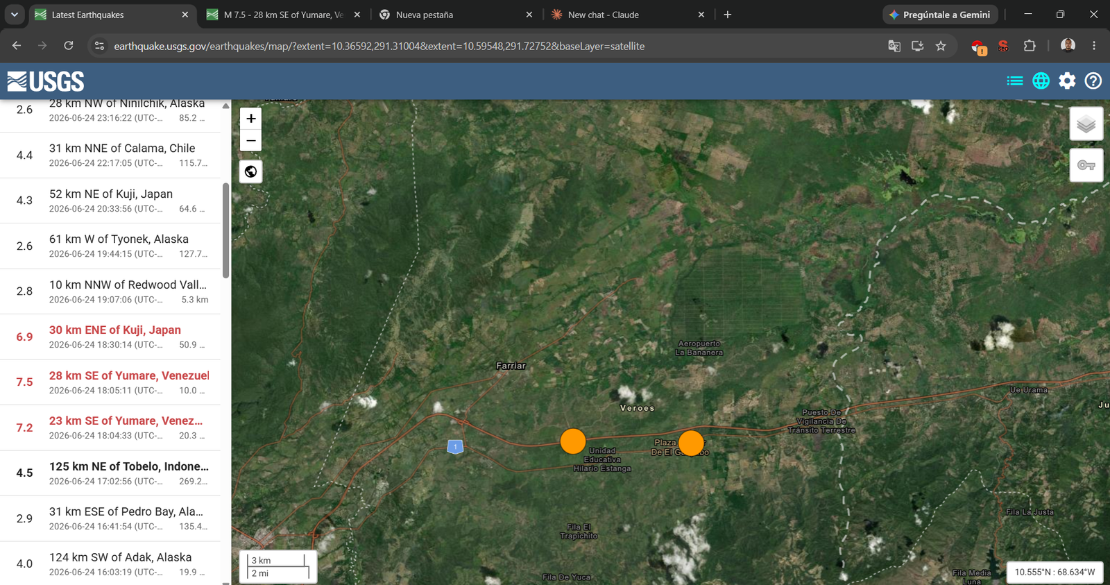Switch to the M 7.5 Yumare tab

click(x=283, y=15)
